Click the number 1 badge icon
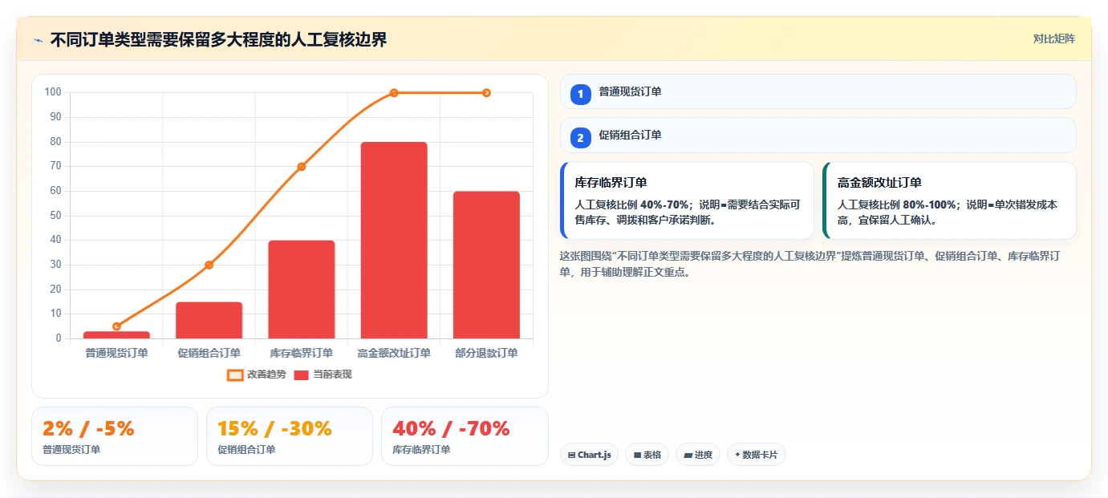 (x=581, y=95)
